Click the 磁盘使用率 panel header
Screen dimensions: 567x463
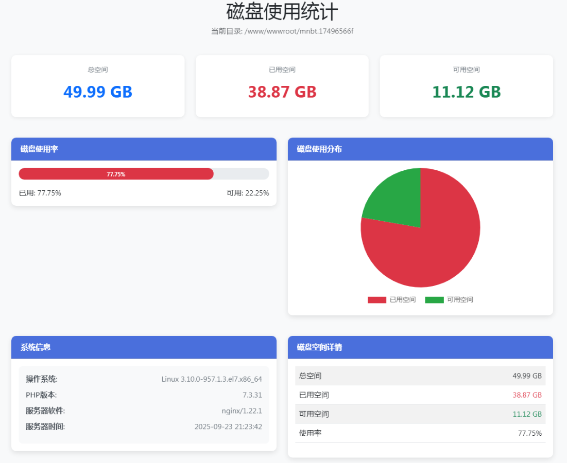pyautogui.click(x=144, y=149)
